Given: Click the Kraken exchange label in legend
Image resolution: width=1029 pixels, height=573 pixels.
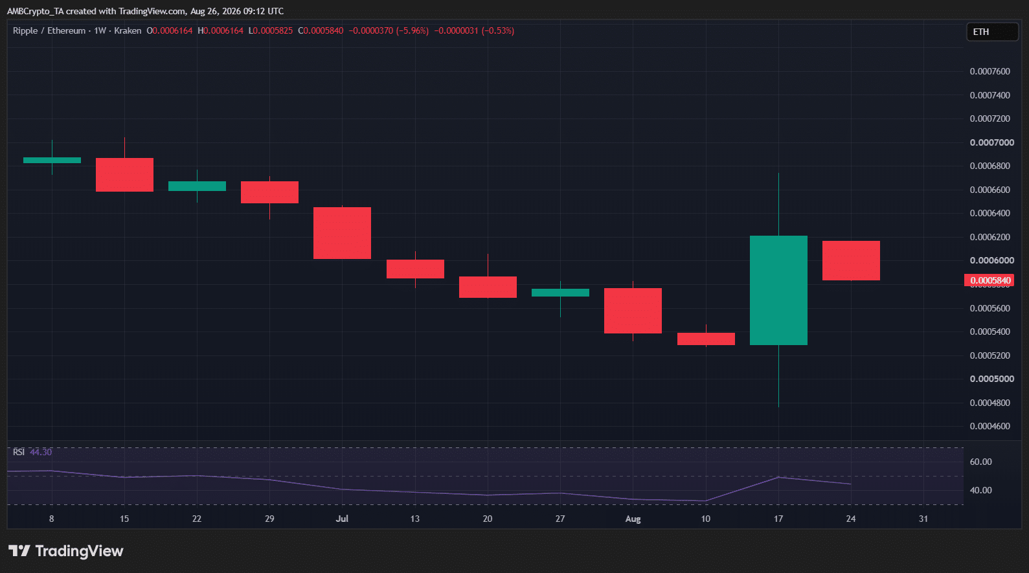Looking at the screenshot, I should [x=128, y=30].
